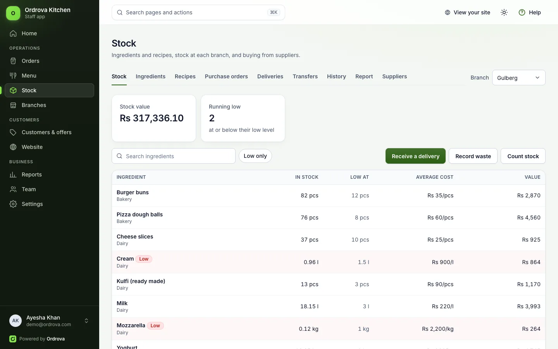The height and width of the screenshot is (349, 558).
Task: Click the Help question mark icon
Action: click(x=522, y=12)
